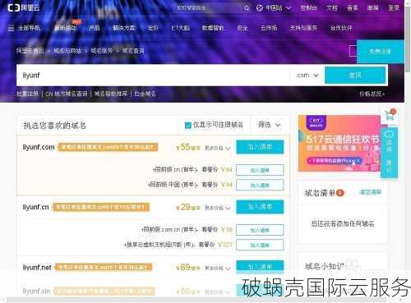Viewport: 411px width, 303px height.
Task: Click 加入清单 for 云虚拟主机 bundle
Action: click(260, 245)
